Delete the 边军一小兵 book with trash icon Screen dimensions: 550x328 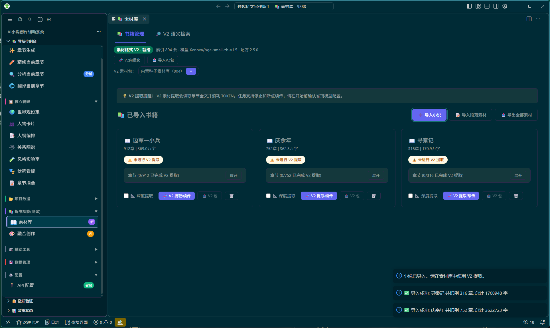click(x=232, y=196)
